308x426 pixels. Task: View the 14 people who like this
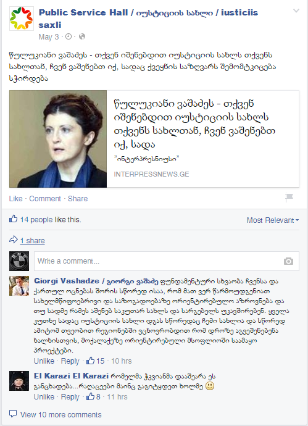click(36, 220)
